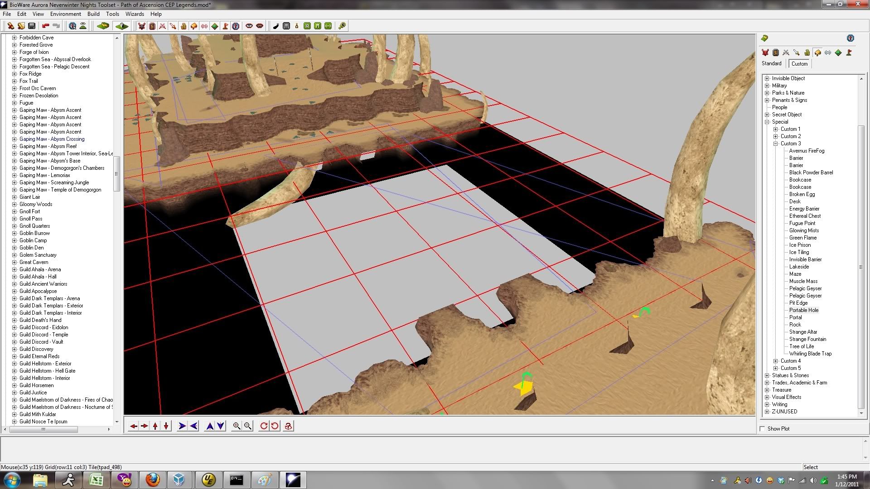Switch to the Standard palette tab
This screenshot has width=870, height=489.
point(772,63)
